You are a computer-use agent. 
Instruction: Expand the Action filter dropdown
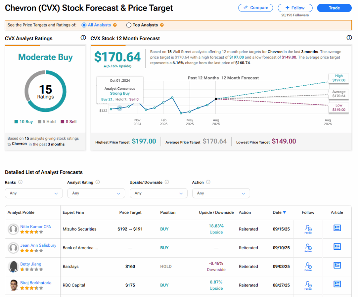click(221, 193)
